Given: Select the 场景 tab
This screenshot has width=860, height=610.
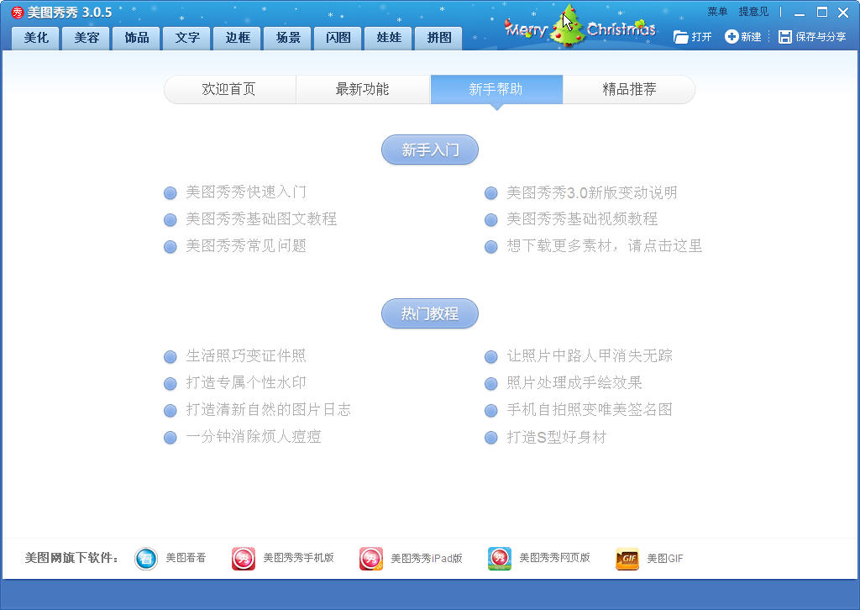Looking at the screenshot, I should (288, 38).
